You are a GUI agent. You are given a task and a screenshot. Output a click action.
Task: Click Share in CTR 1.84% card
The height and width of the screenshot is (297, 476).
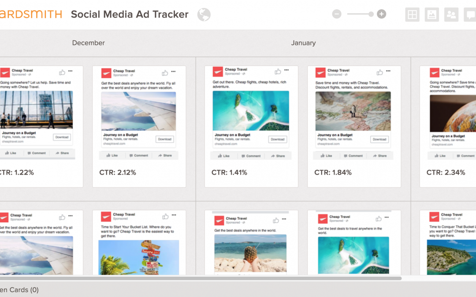point(379,156)
